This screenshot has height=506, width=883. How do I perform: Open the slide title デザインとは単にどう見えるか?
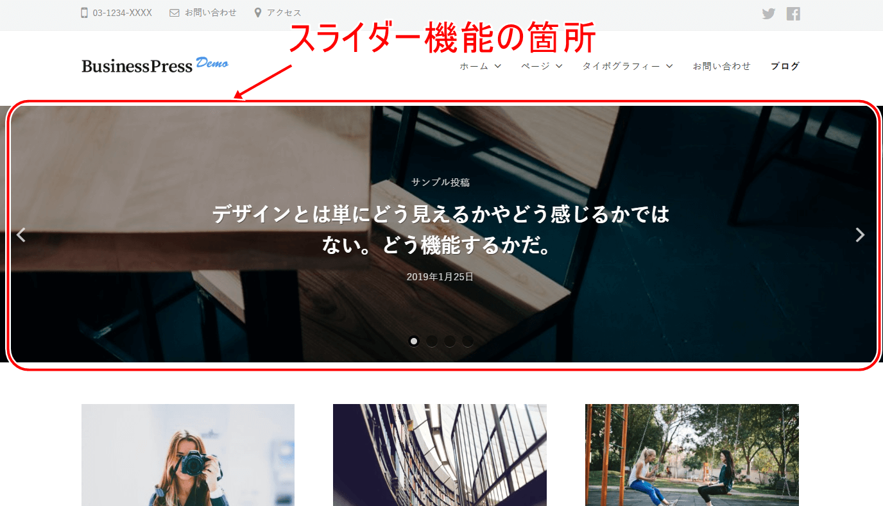tap(441, 230)
